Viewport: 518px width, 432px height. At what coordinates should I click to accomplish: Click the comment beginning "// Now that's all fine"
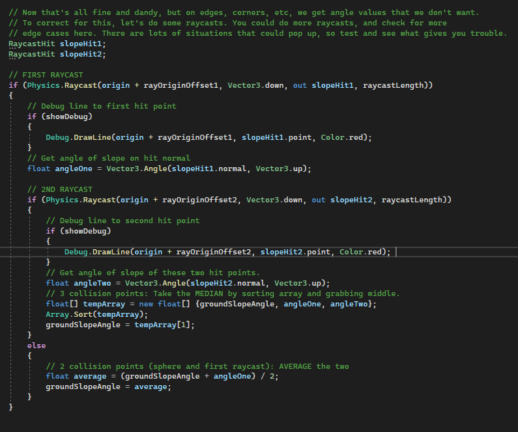pyautogui.click(x=244, y=12)
